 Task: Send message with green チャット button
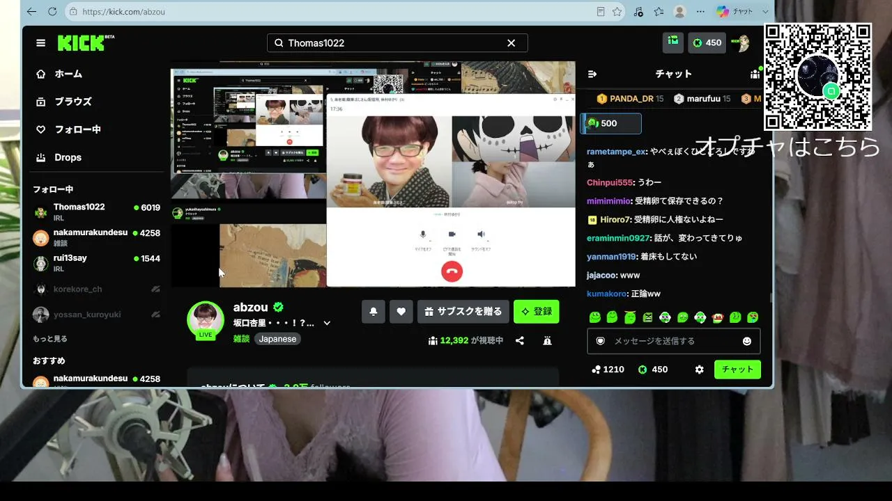[737, 369]
